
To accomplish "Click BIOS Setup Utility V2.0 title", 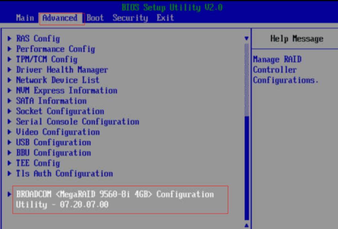I will 172,7.
